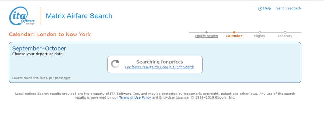324x129 pixels.
Task: Open the Help link
Action: (x=267, y=8)
